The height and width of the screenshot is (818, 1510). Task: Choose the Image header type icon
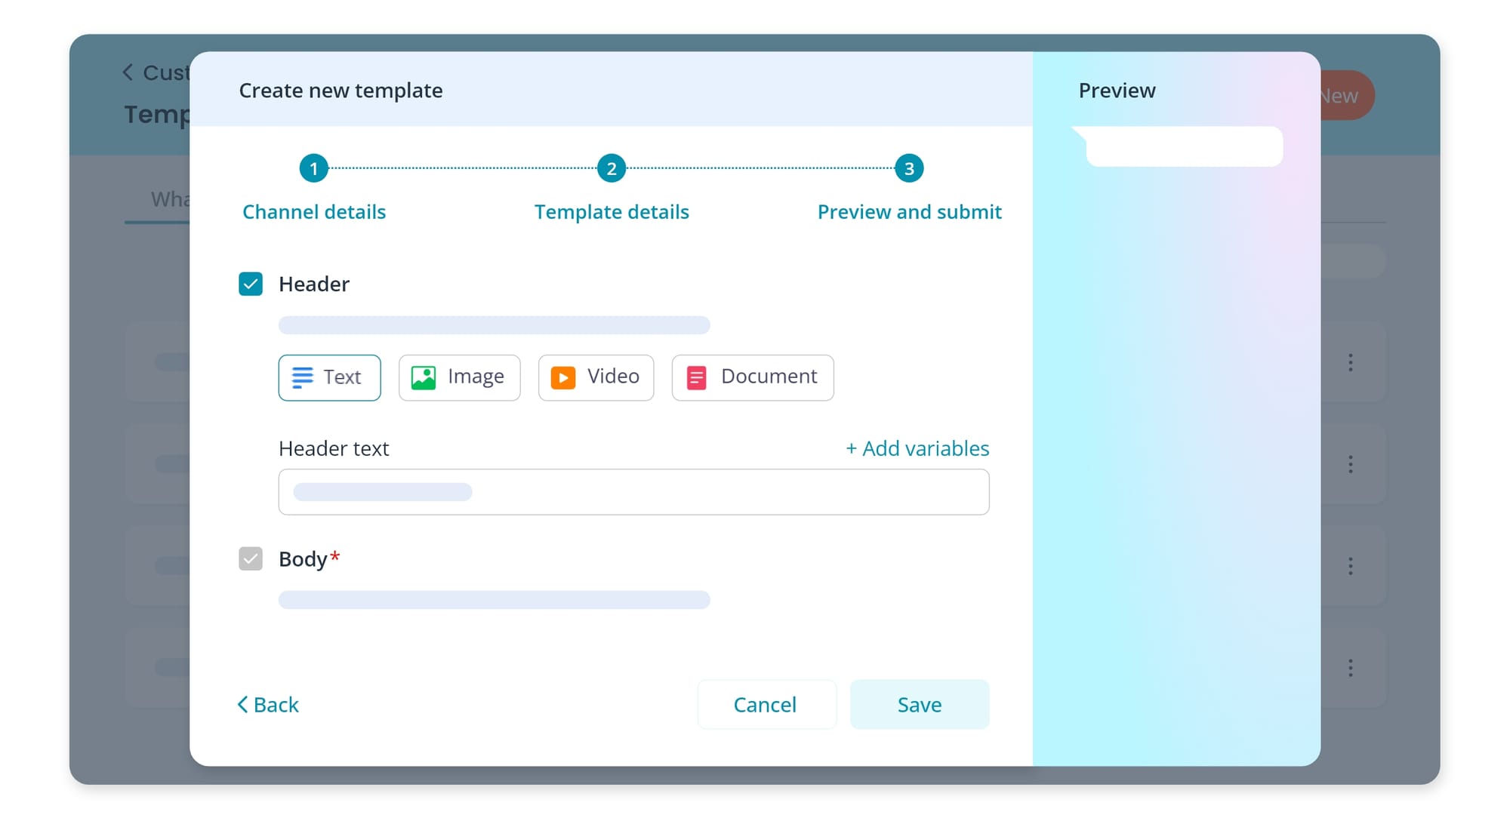(x=423, y=377)
